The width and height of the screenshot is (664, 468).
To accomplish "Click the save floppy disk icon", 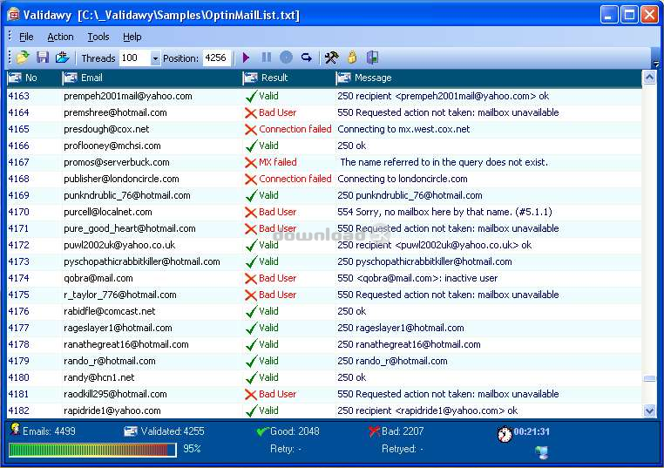I will point(43,58).
